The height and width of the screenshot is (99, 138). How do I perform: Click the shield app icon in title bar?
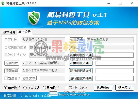click(3, 3)
